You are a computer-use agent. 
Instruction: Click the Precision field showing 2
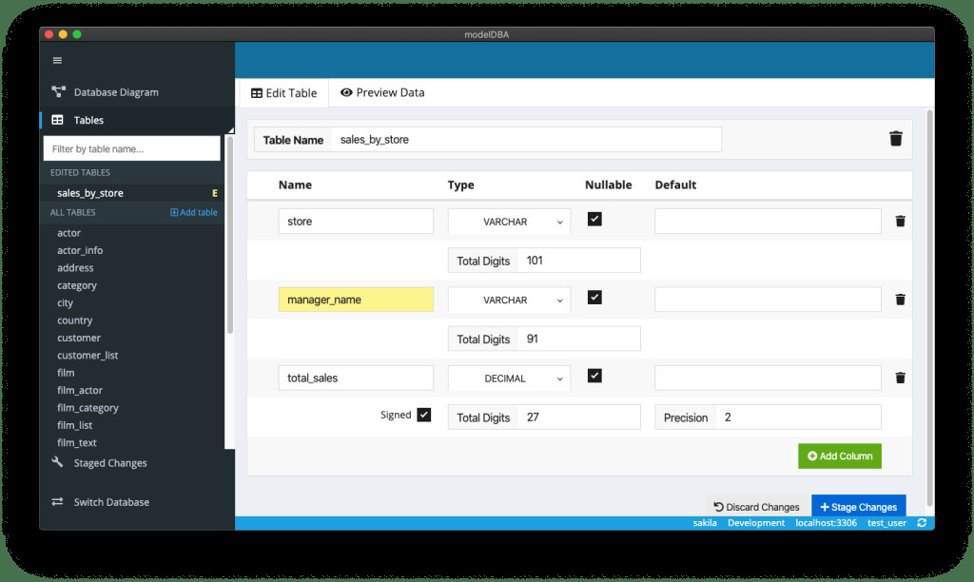[798, 417]
